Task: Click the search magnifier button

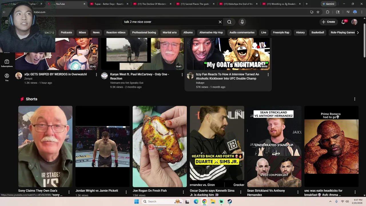Action: coord(229,22)
